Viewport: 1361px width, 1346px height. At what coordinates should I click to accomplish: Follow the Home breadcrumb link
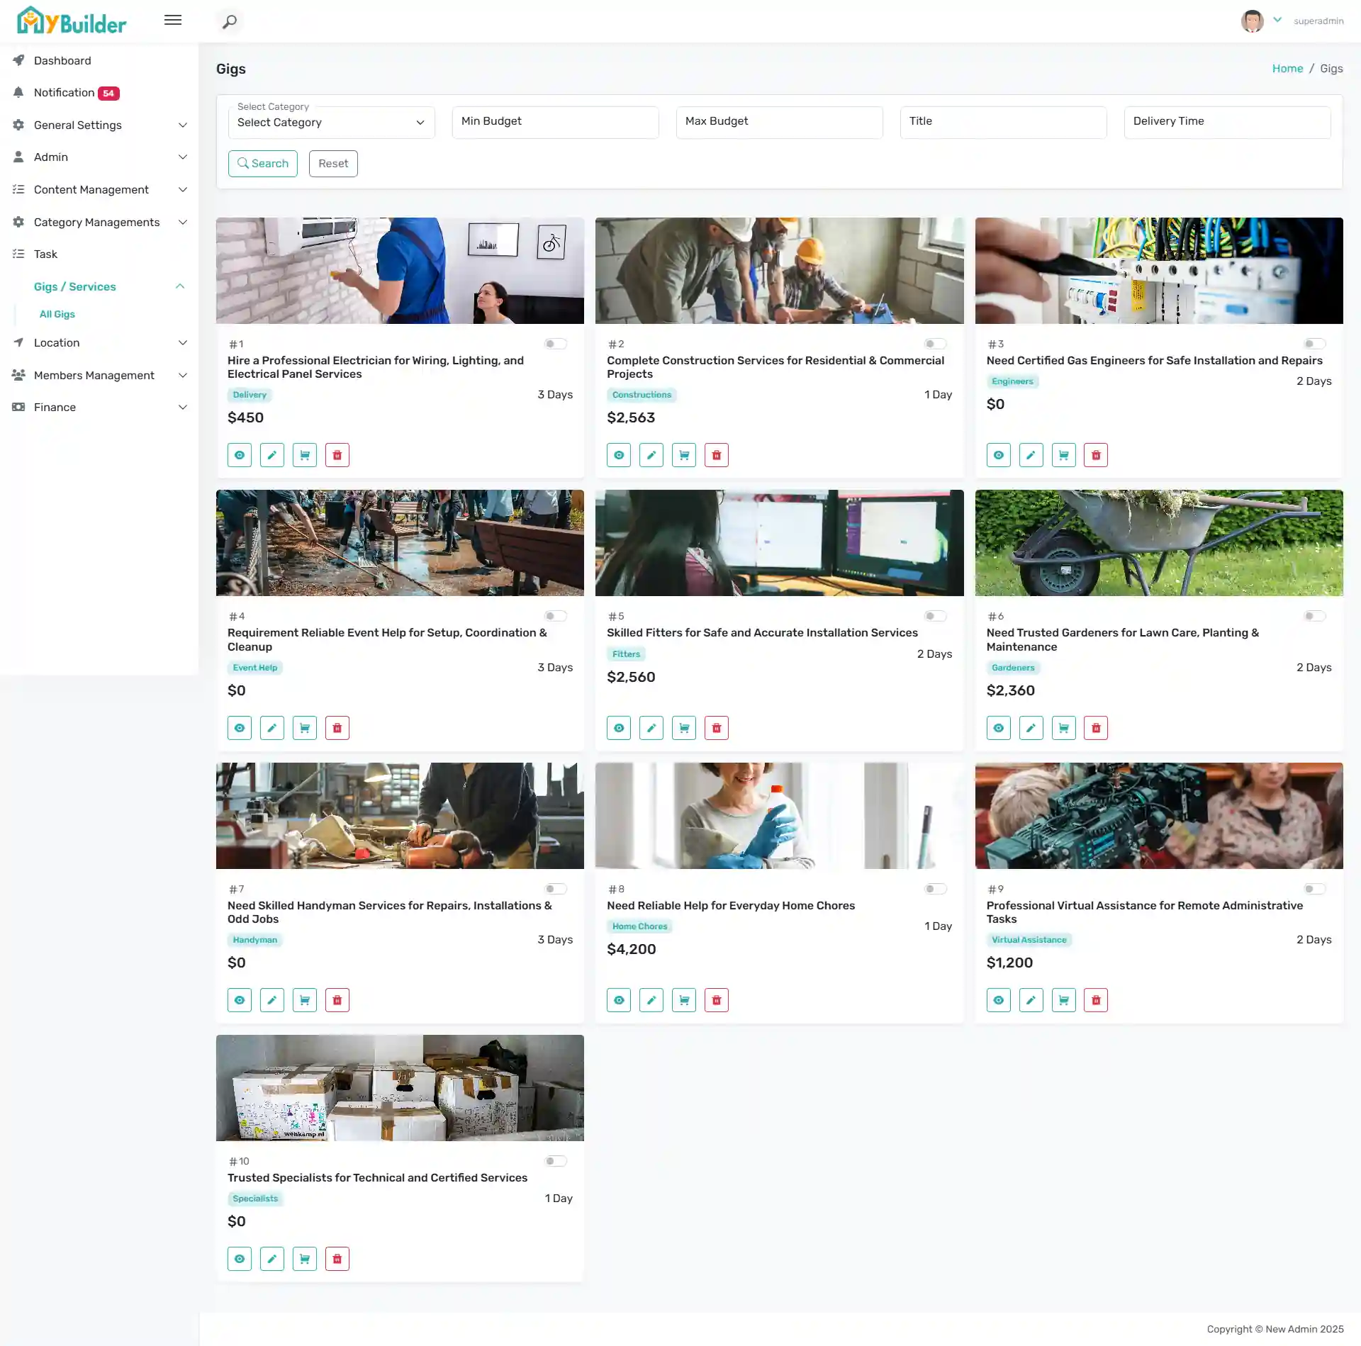pos(1287,69)
